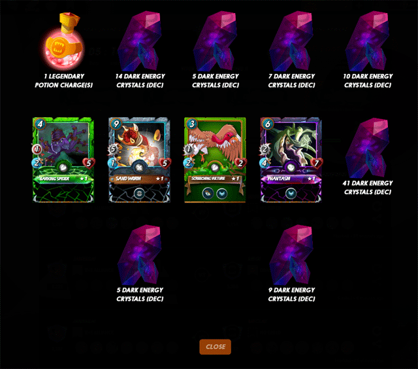The width and height of the screenshot is (418, 369).
Task: Click the 7 Dark Energy Crystals crystal
Action: point(291,41)
